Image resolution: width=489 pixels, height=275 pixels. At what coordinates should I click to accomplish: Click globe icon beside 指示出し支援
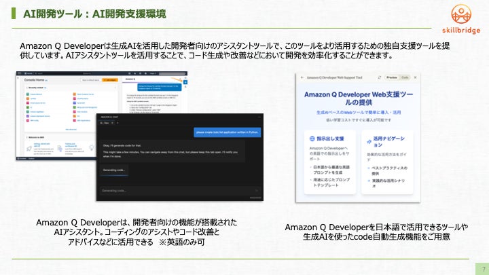[x=312, y=139]
